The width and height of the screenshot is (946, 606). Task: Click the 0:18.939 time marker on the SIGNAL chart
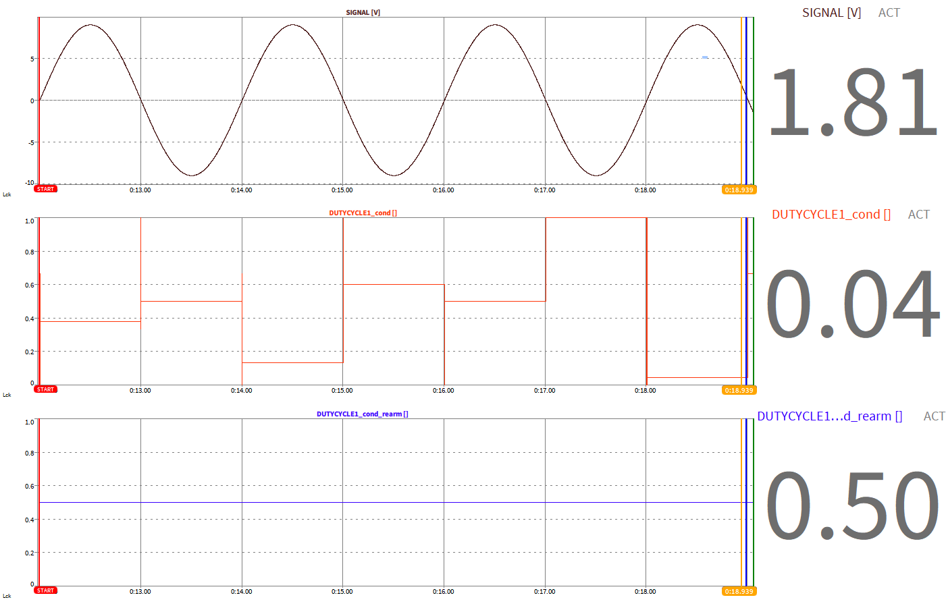point(739,190)
